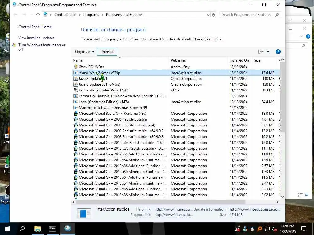Open View installed updates link
Image resolution: width=314 pixels, height=235 pixels.
(36, 38)
